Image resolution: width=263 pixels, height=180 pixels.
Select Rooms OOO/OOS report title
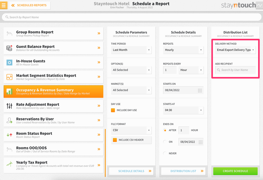click(x=31, y=148)
